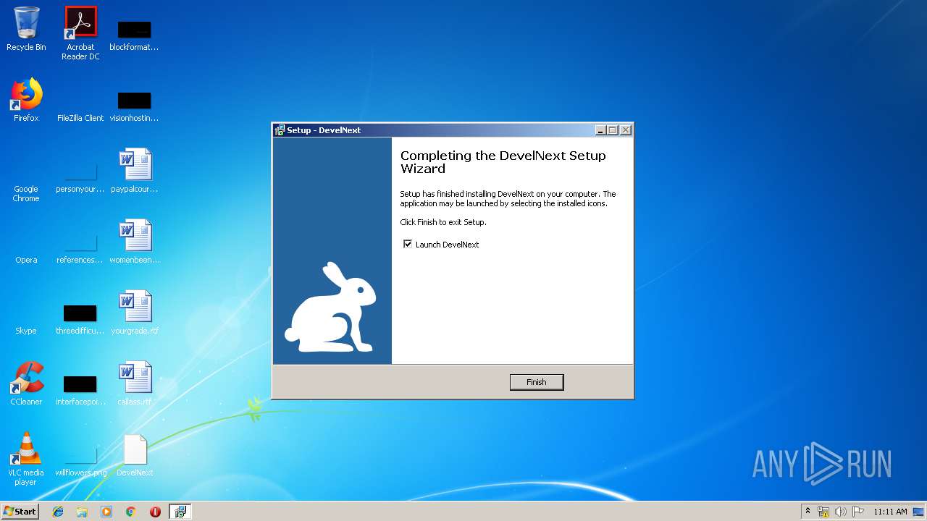Select the visionhostin file thumbnail
Viewport: 927px width, 521px height.
[x=135, y=101]
